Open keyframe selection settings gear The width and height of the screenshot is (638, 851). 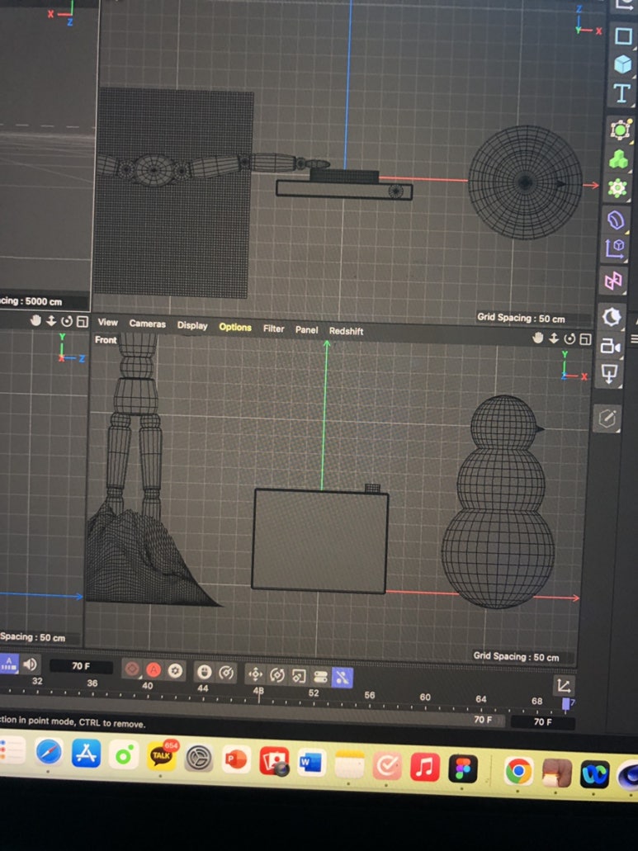(x=175, y=671)
